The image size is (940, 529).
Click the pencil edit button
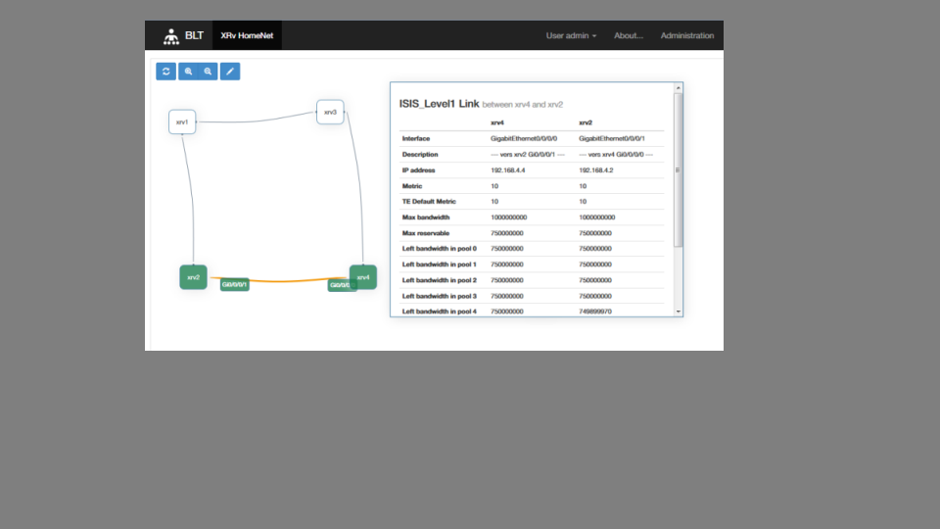tap(230, 72)
